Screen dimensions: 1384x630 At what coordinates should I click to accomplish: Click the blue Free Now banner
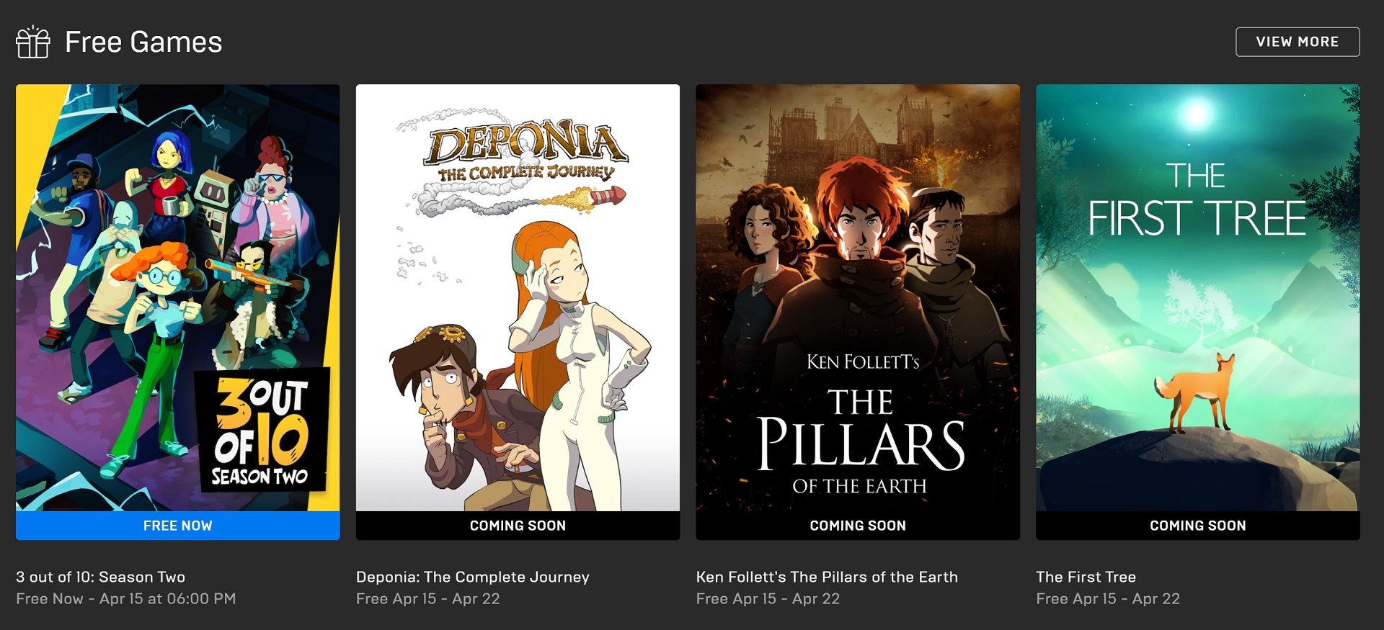point(178,526)
